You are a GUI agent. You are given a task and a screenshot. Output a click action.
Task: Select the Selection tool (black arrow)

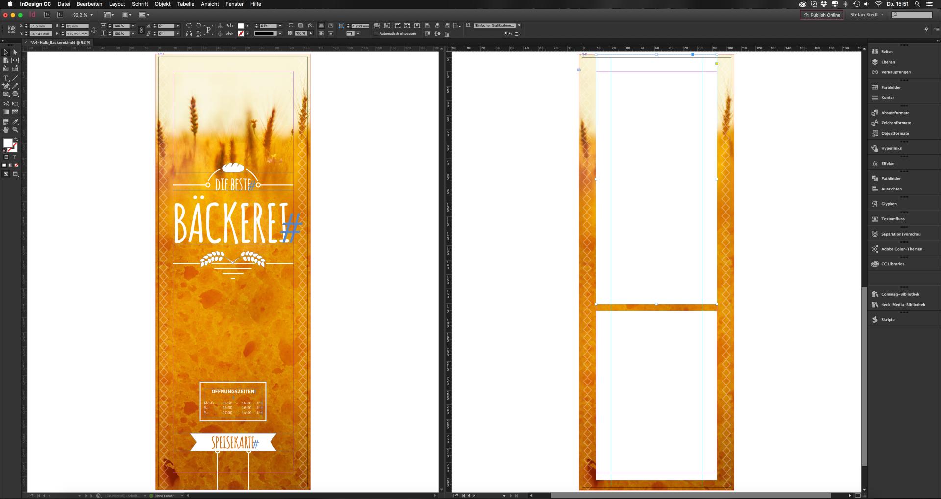point(6,52)
